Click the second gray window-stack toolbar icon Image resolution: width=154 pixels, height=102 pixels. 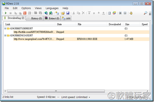pos(40,13)
